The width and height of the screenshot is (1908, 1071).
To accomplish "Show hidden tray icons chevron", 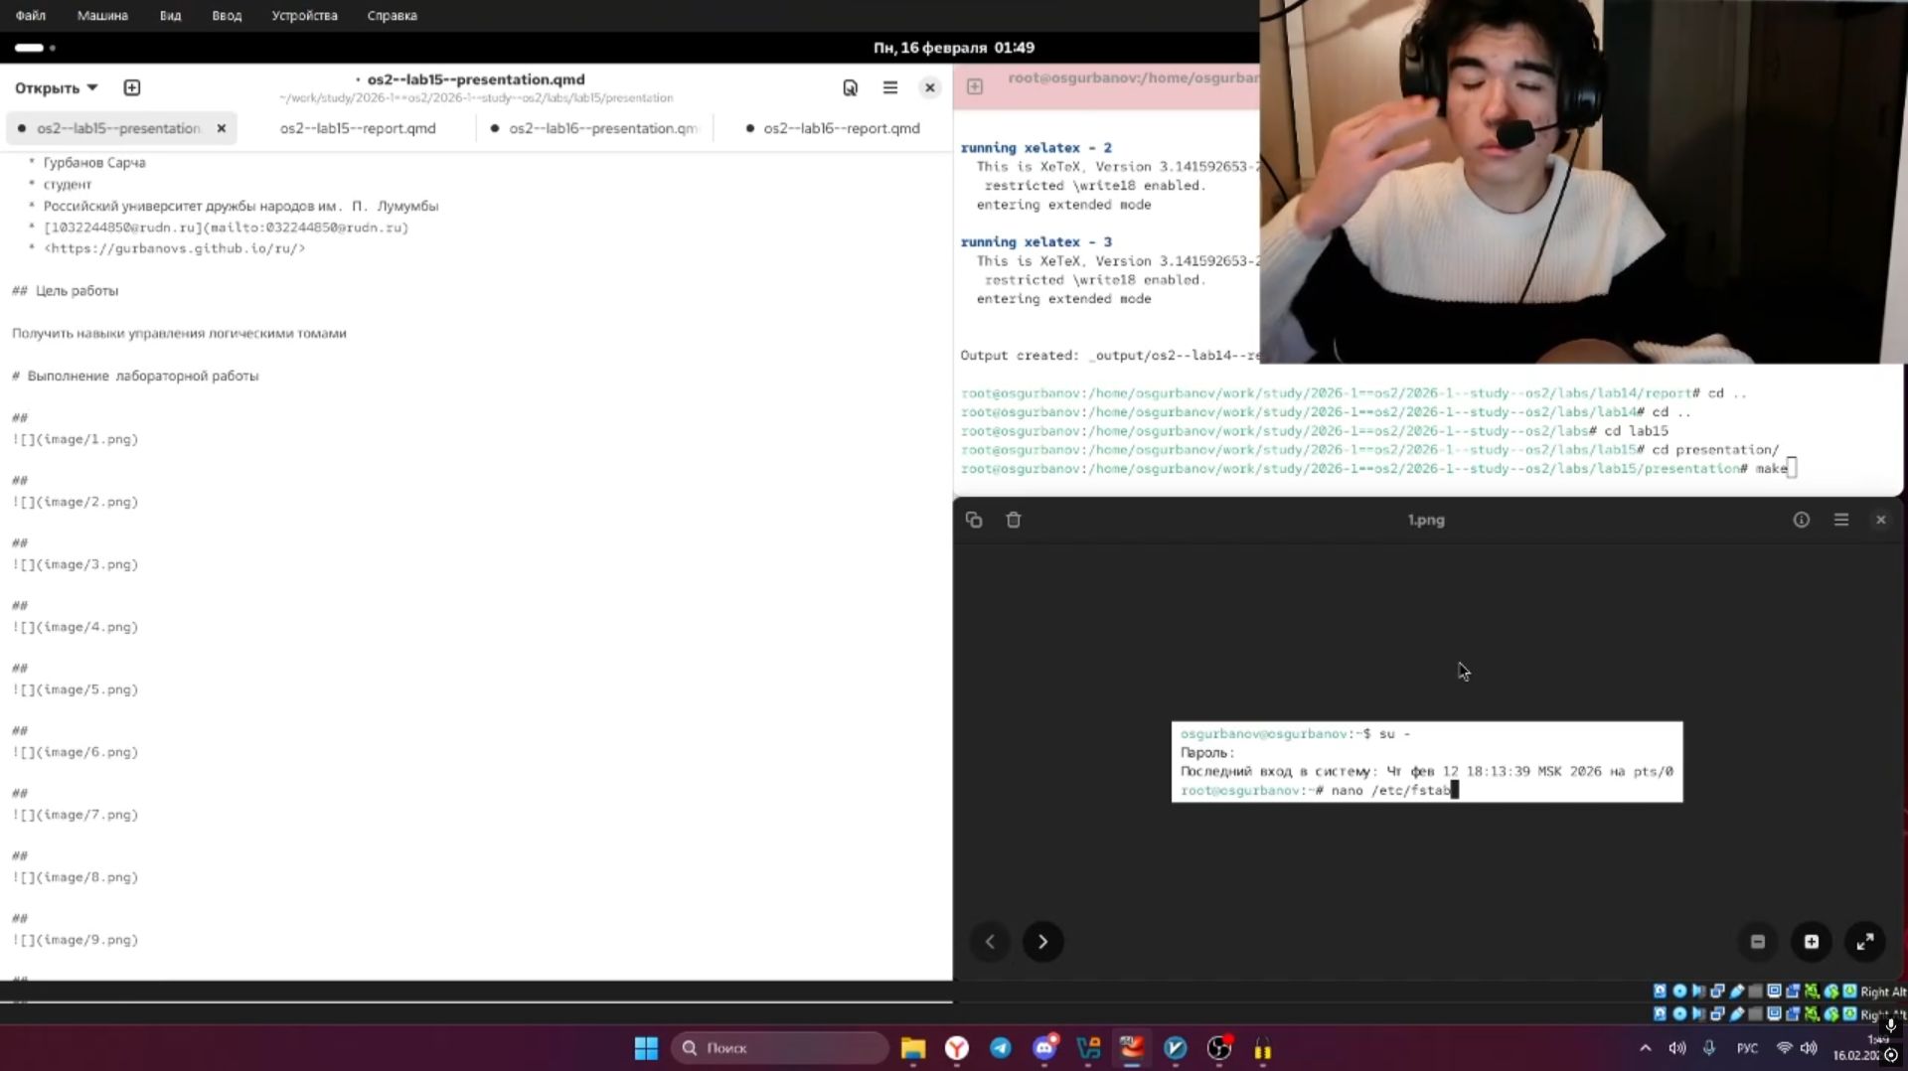I will (x=1646, y=1048).
